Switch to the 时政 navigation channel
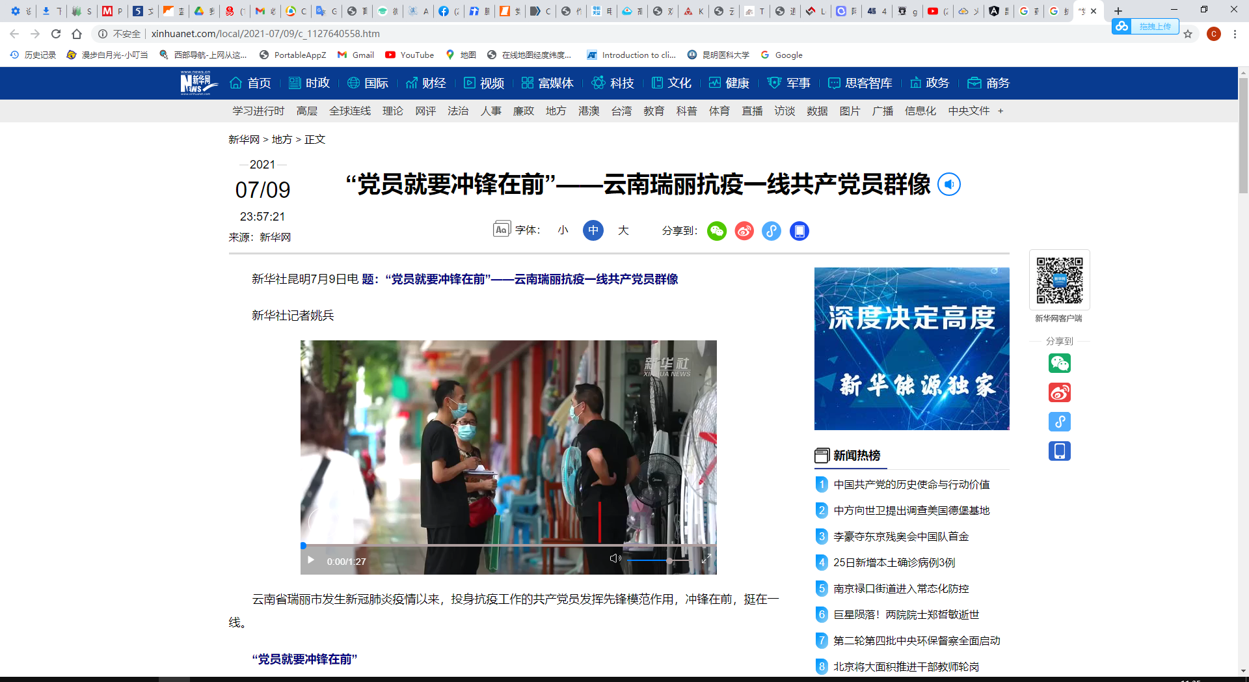The height and width of the screenshot is (682, 1249). point(318,83)
